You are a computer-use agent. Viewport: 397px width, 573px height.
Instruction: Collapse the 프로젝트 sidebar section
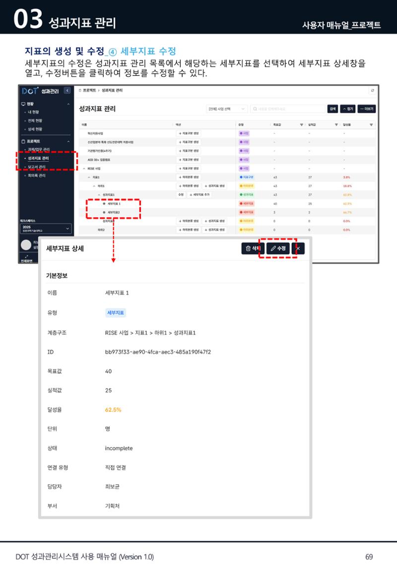[x=68, y=141]
